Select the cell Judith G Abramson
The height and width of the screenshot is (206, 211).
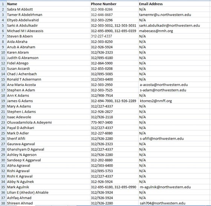pyautogui.click(x=48, y=58)
